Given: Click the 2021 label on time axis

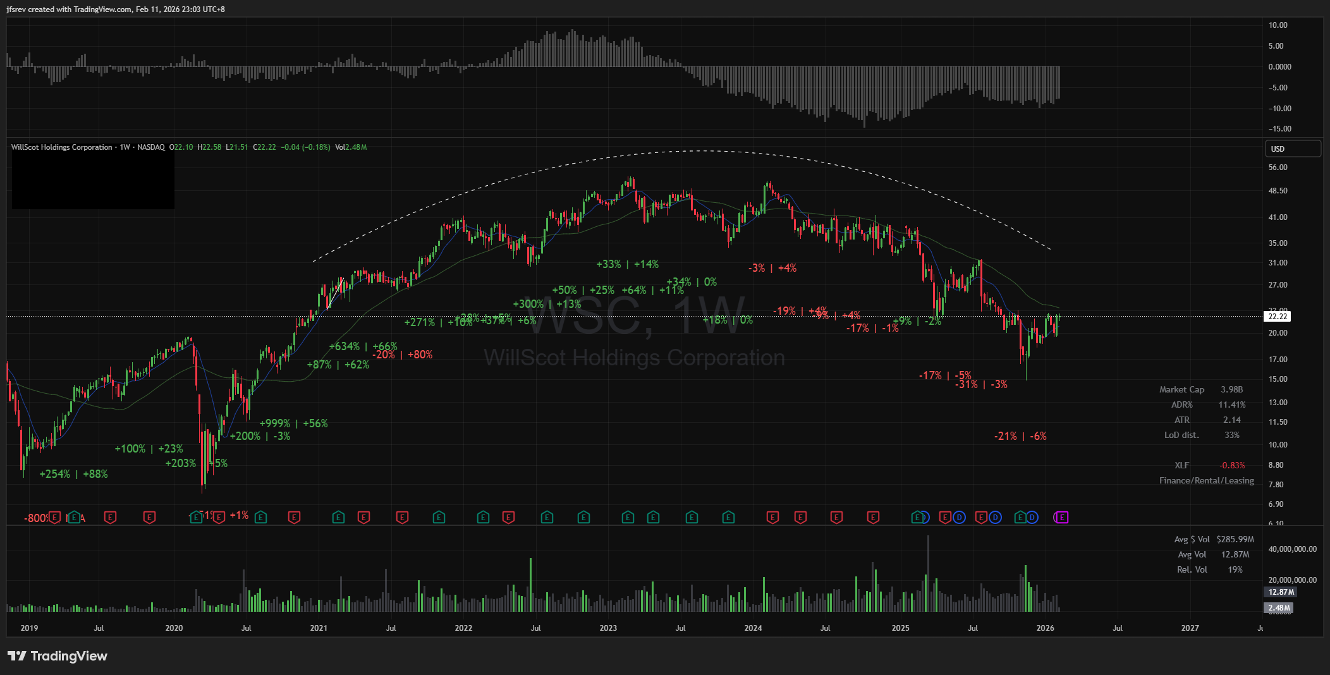Looking at the screenshot, I should [319, 628].
